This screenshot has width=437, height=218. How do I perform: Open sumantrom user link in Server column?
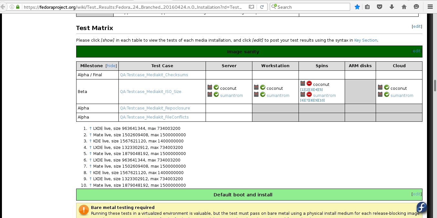click(x=231, y=96)
